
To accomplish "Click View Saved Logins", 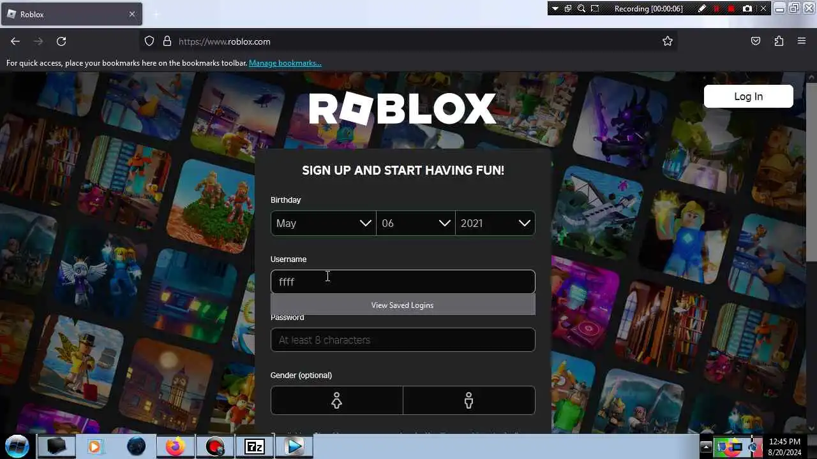I will point(403,305).
